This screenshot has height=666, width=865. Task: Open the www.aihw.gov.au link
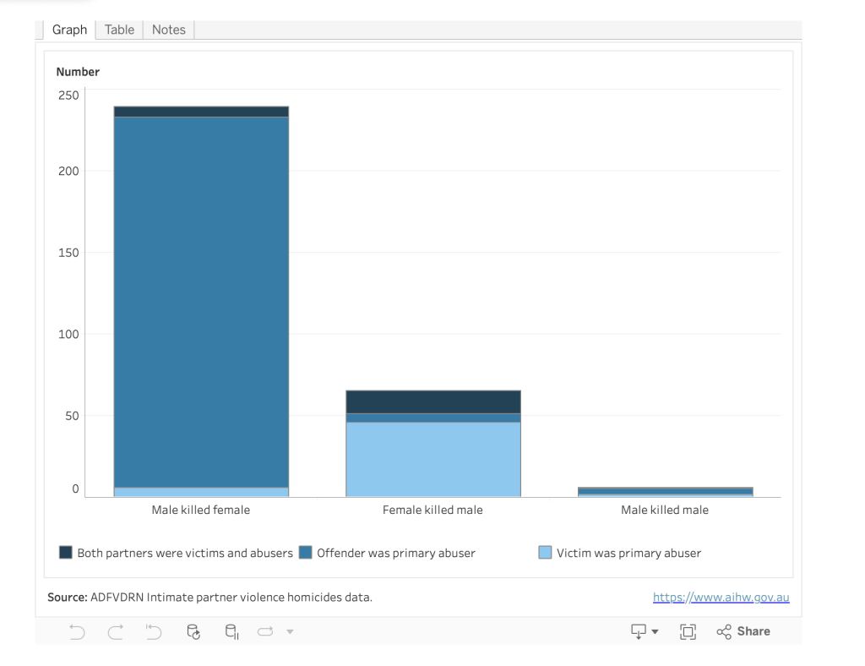tap(721, 598)
